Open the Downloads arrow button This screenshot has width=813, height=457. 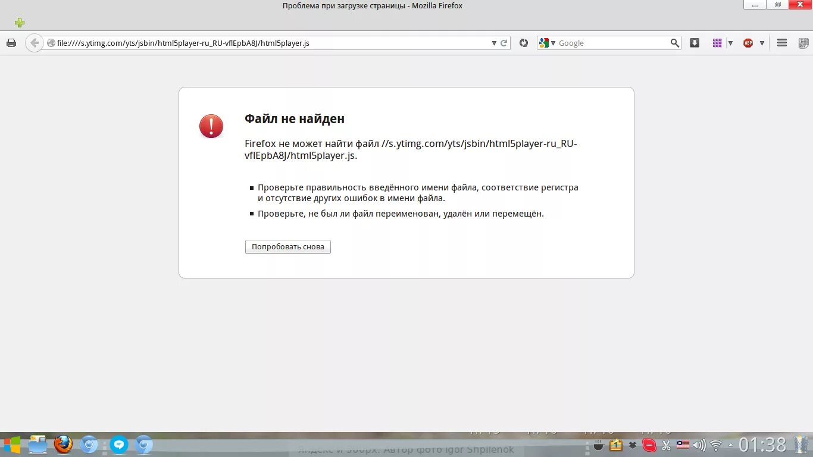[695, 43]
